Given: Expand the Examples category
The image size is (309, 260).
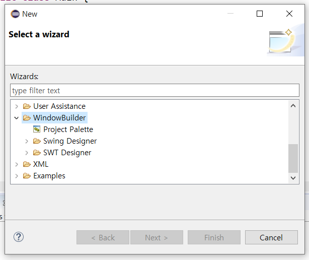Looking at the screenshot, I should click(x=17, y=176).
